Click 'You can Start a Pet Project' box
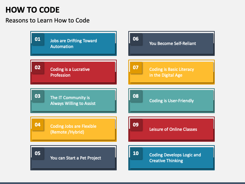The height and width of the screenshot is (184, 245). (x=73, y=158)
